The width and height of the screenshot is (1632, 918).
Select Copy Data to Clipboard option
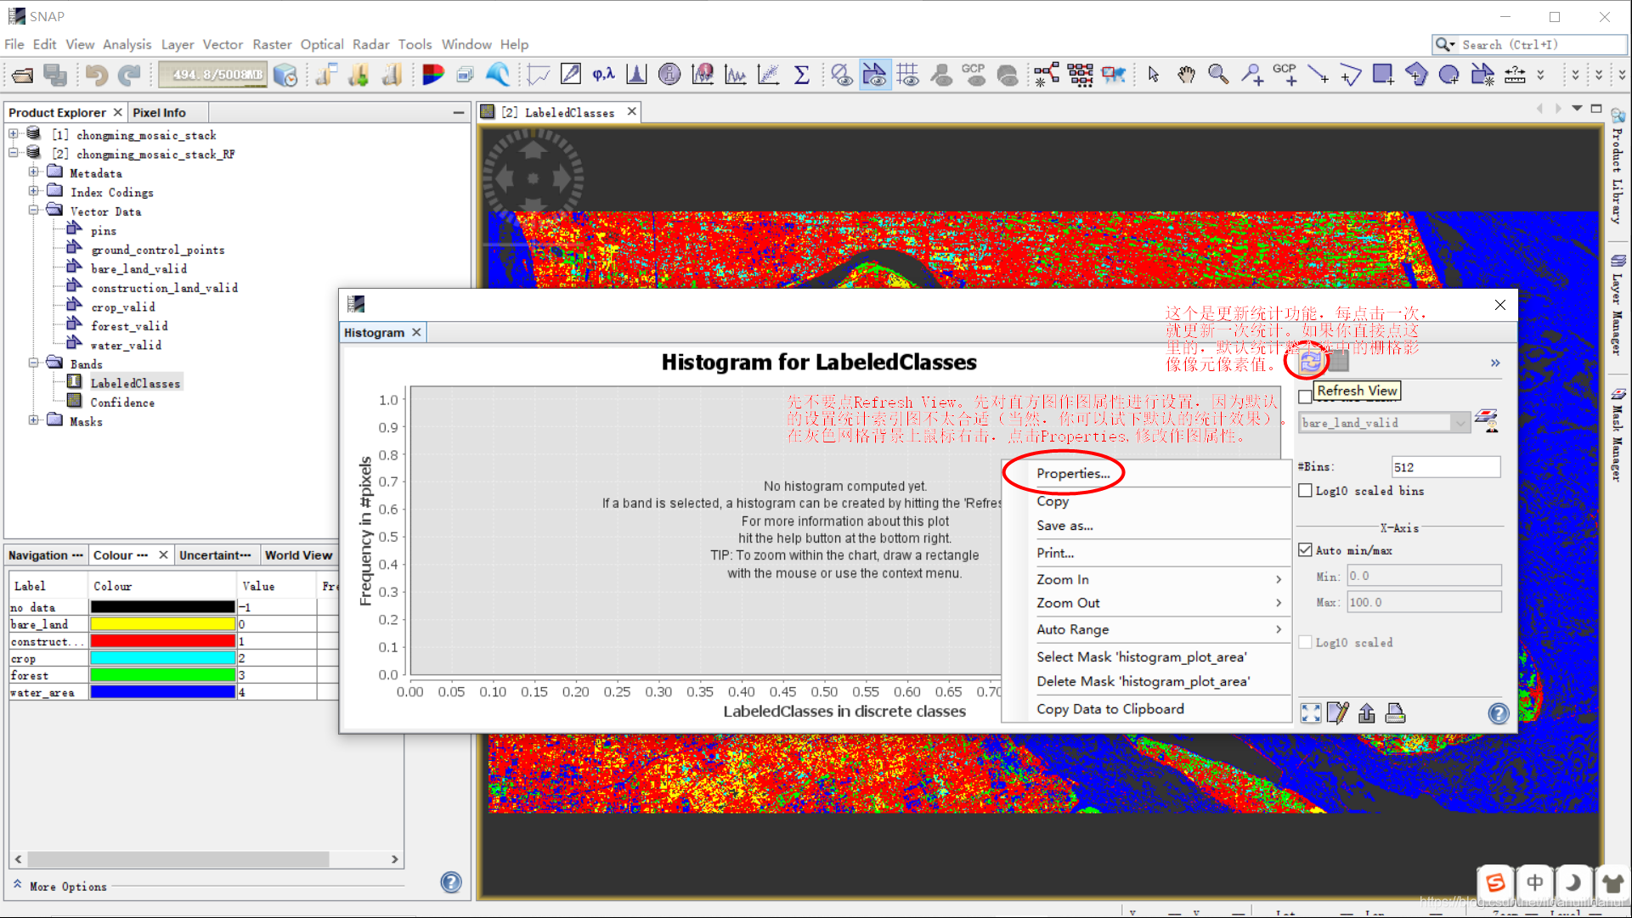tap(1109, 708)
